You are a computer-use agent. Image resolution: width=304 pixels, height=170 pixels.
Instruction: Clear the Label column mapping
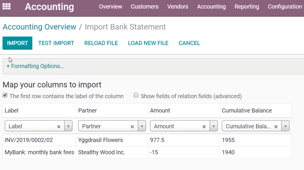59,127
